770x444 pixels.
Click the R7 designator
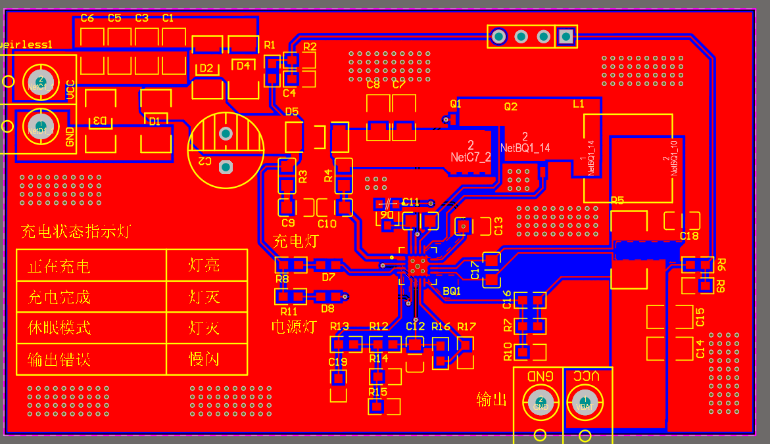tap(508, 324)
